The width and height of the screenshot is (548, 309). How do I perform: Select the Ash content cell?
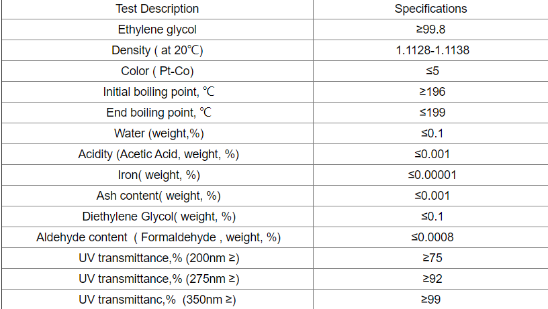[x=158, y=196]
